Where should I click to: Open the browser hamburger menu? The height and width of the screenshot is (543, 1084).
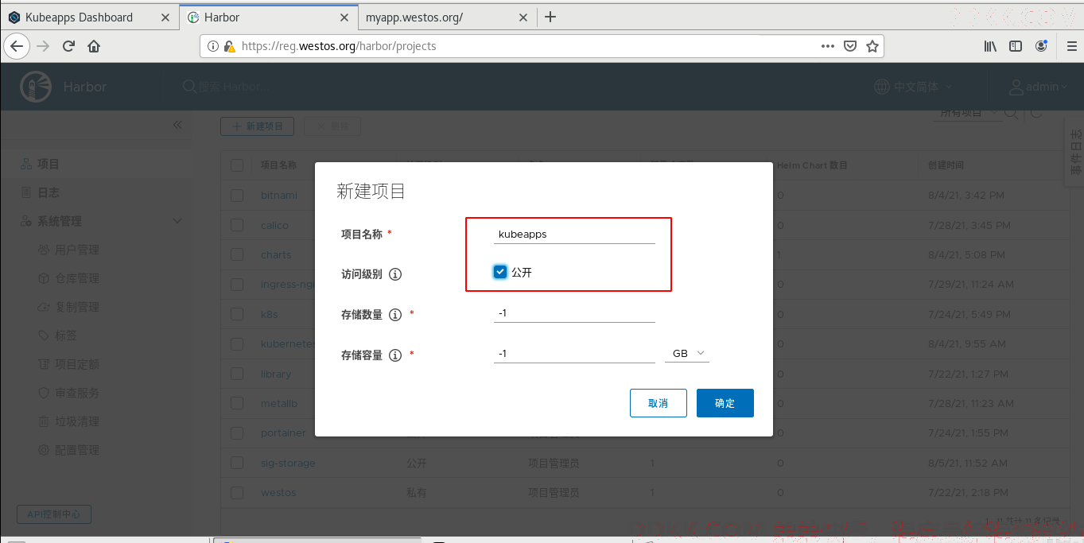tap(1071, 46)
